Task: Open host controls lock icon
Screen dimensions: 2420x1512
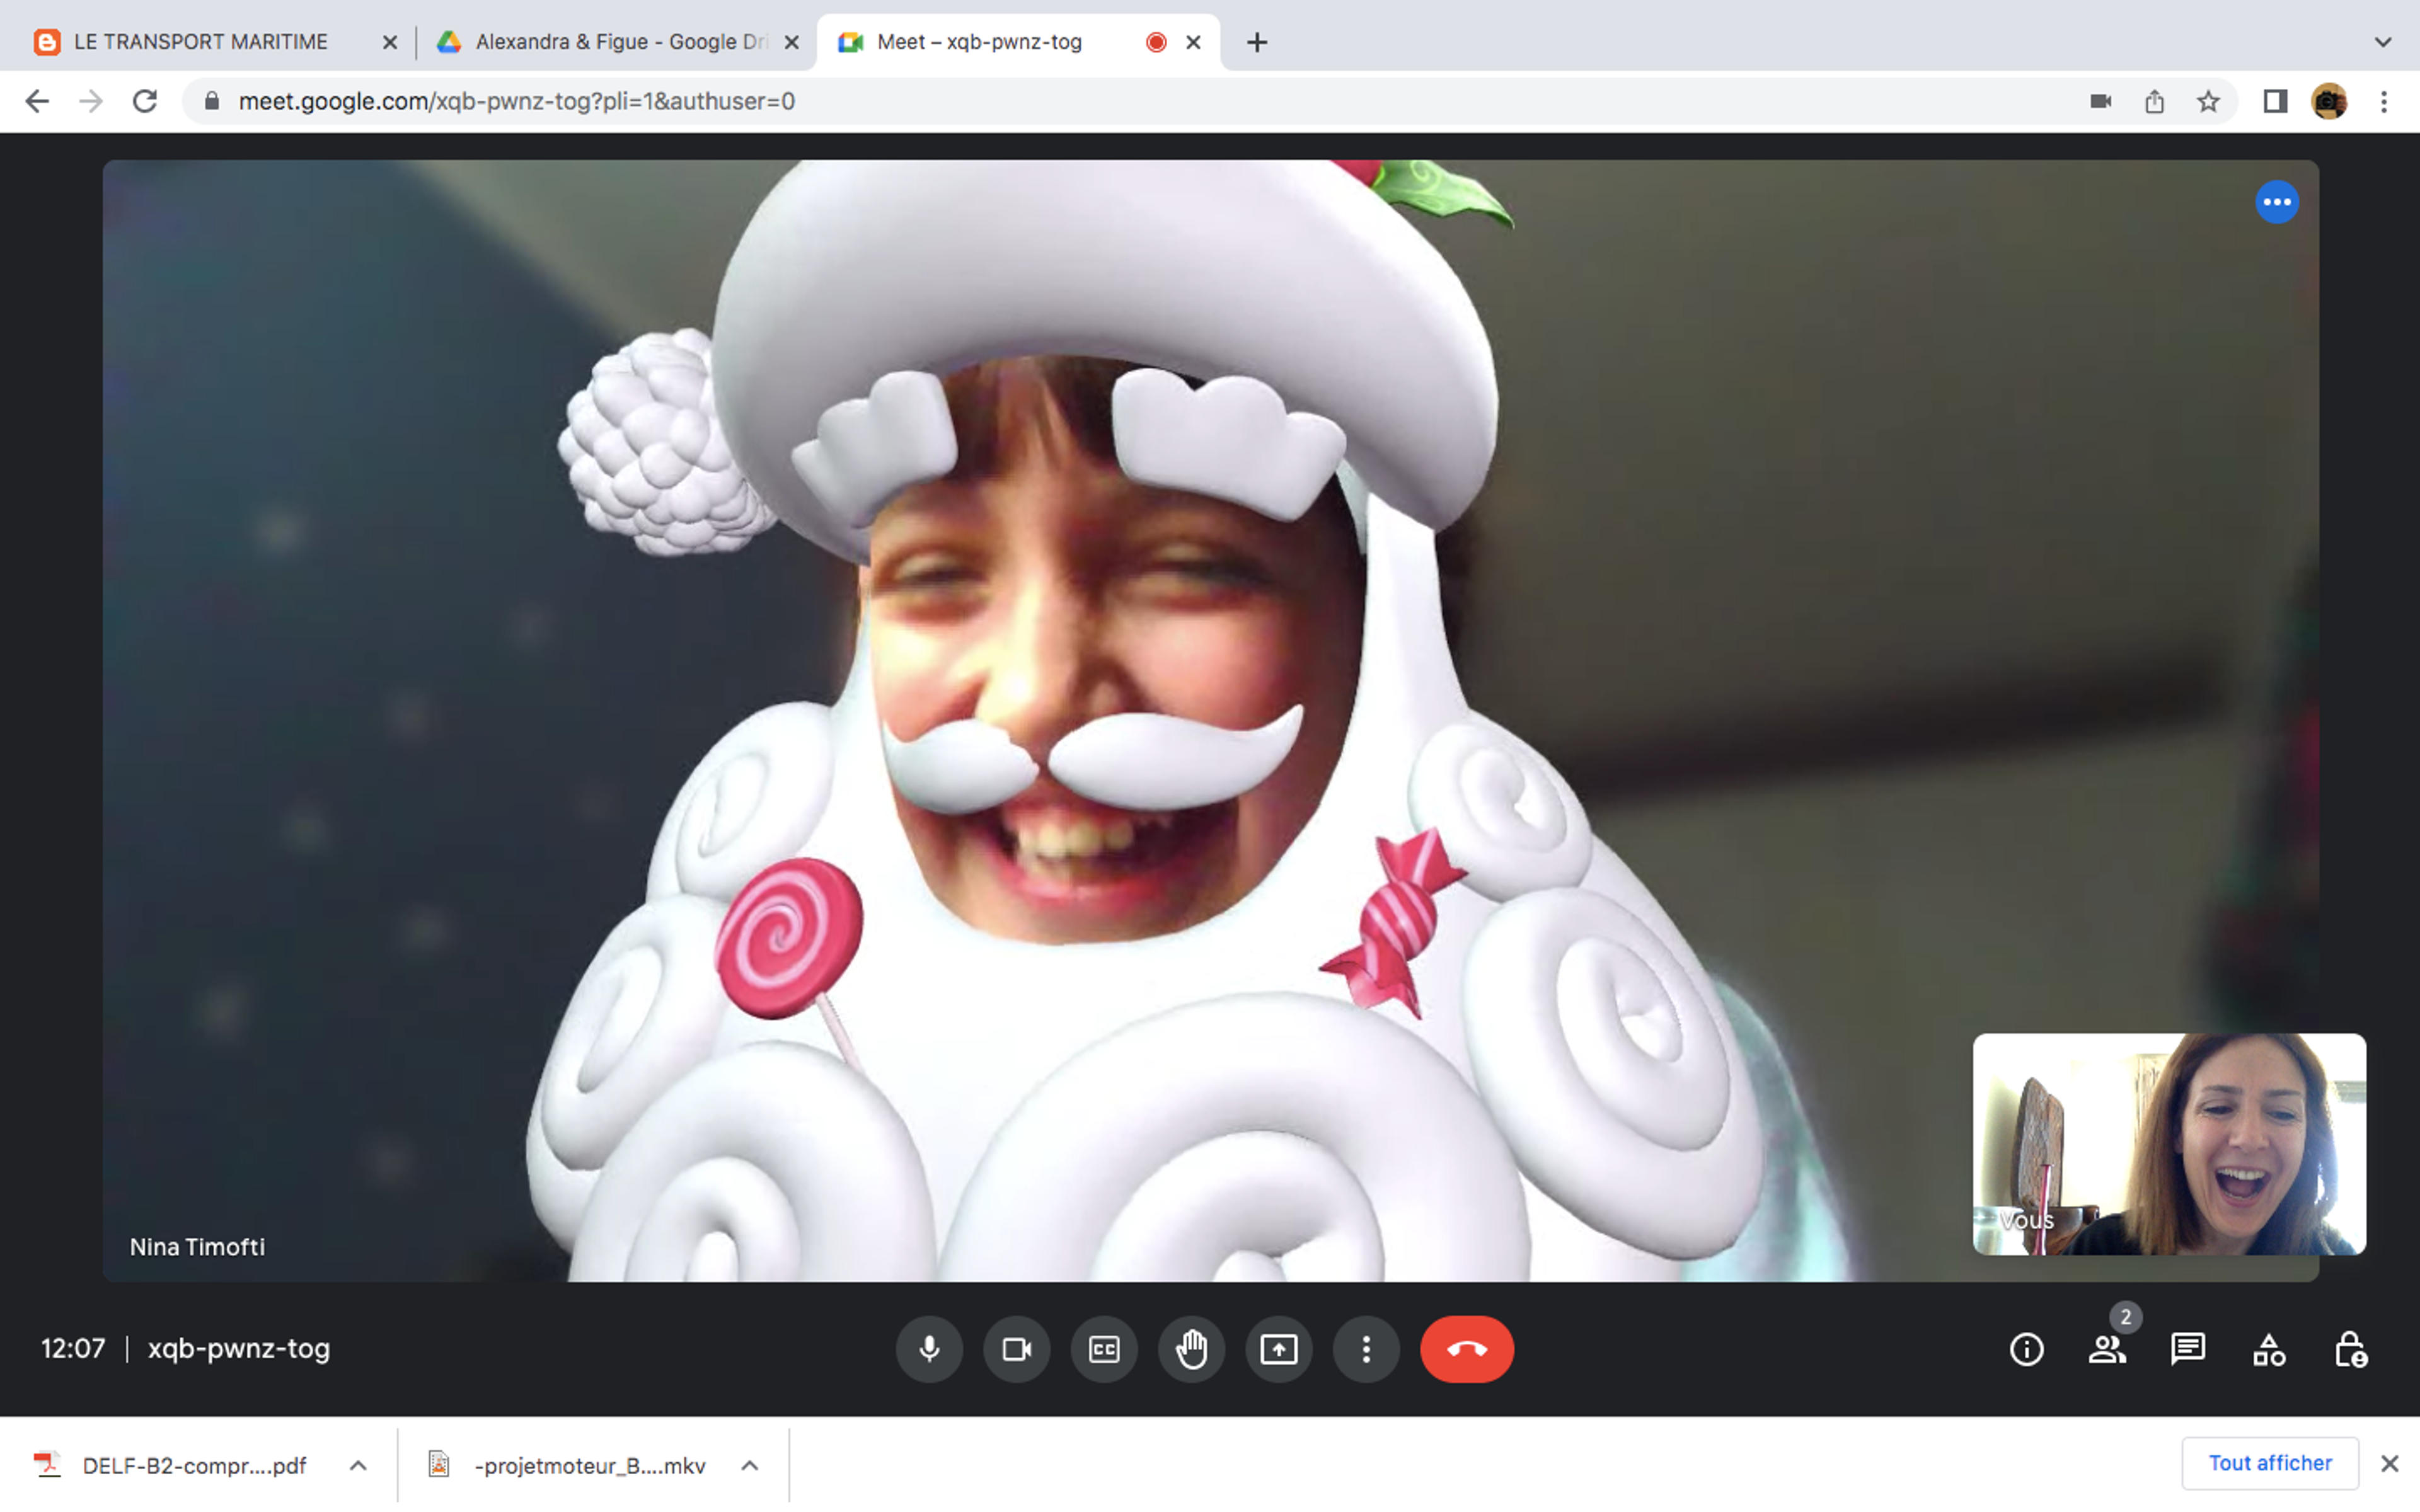Action: click(x=2350, y=1350)
